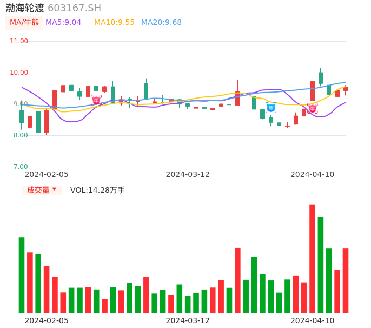
Task: Click the first red bull marker icon
Action: coord(96,100)
